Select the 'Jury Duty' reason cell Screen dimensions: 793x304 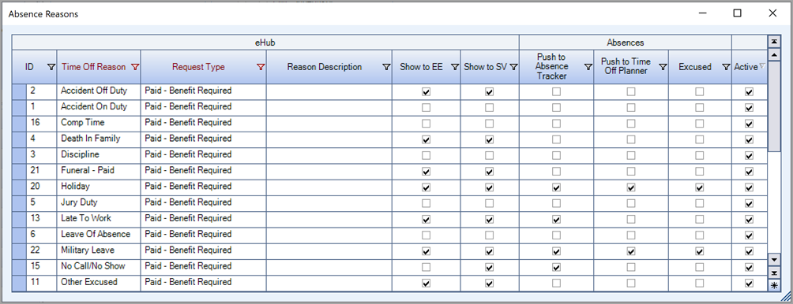tap(99, 202)
